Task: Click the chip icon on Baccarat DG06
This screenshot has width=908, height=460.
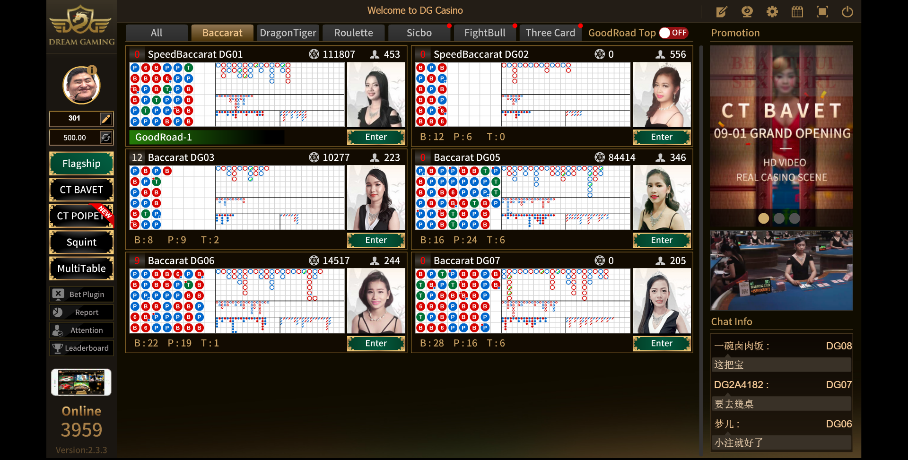Action: click(x=314, y=260)
